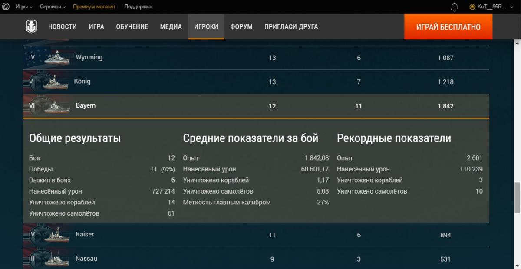Click the average experience value 1 842,08

[317, 158]
